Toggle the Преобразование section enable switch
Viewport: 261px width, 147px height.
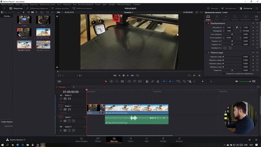click(208, 23)
